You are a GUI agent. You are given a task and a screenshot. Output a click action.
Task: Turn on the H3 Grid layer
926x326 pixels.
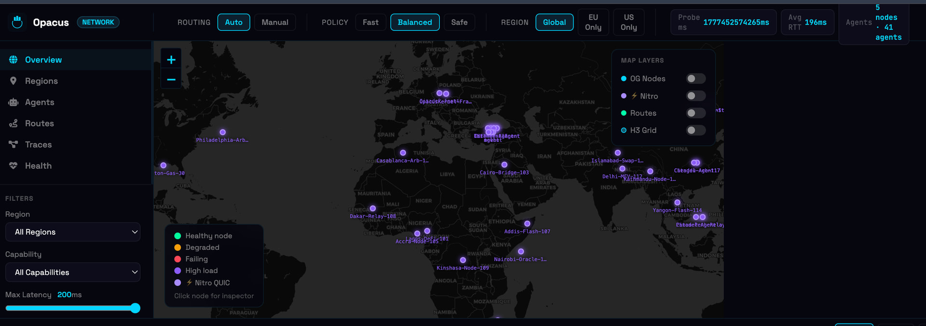click(696, 130)
